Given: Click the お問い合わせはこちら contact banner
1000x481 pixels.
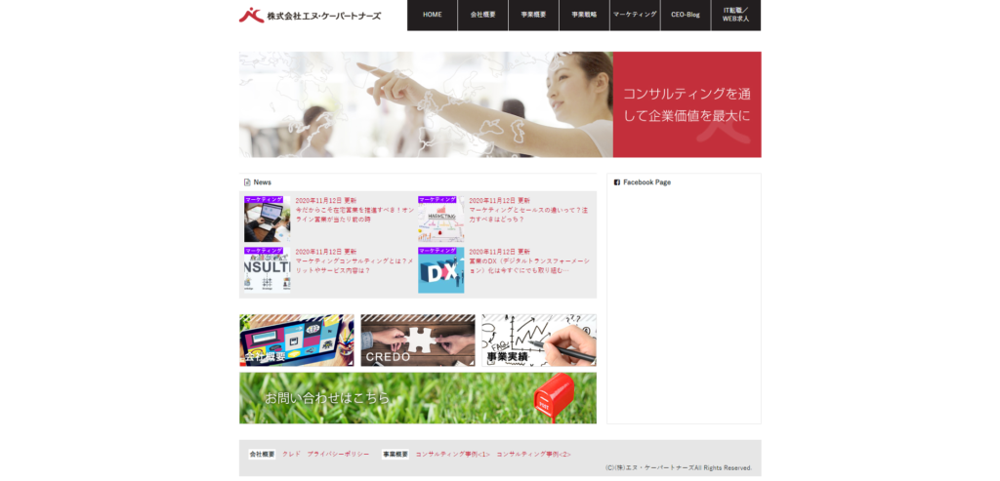Looking at the screenshot, I should (417, 398).
